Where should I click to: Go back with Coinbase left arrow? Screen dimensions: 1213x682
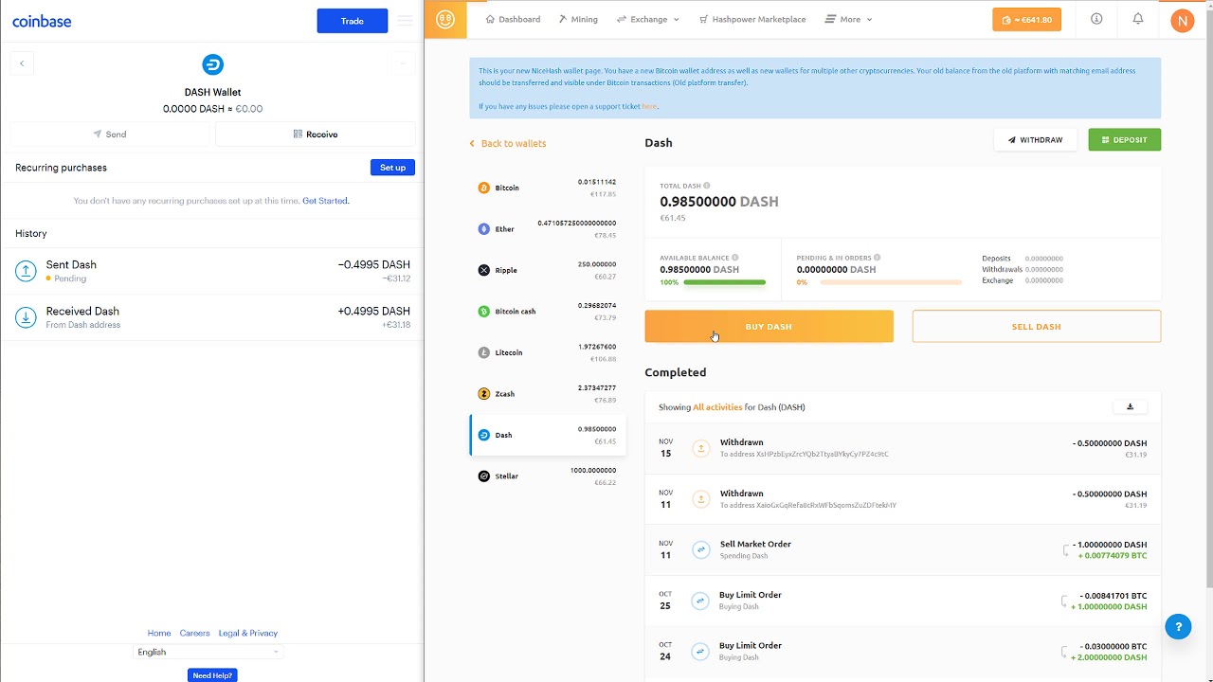point(22,63)
